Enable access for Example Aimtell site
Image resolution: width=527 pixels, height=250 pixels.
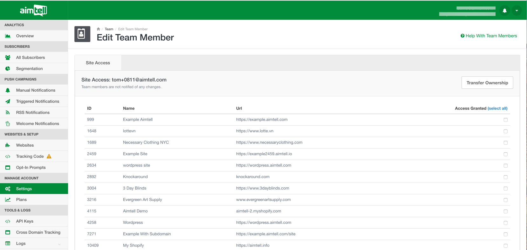pyautogui.click(x=505, y=120)
